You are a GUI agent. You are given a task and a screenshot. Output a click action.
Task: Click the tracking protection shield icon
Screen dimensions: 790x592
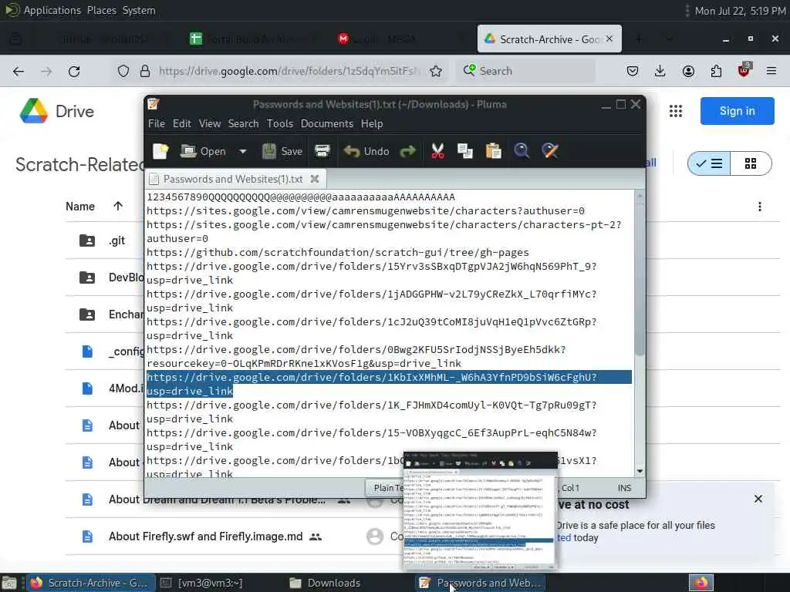(x=123, y=71)
